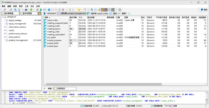Click the run query play icon
Screen dimensions: 209x108
pos(73,10)
